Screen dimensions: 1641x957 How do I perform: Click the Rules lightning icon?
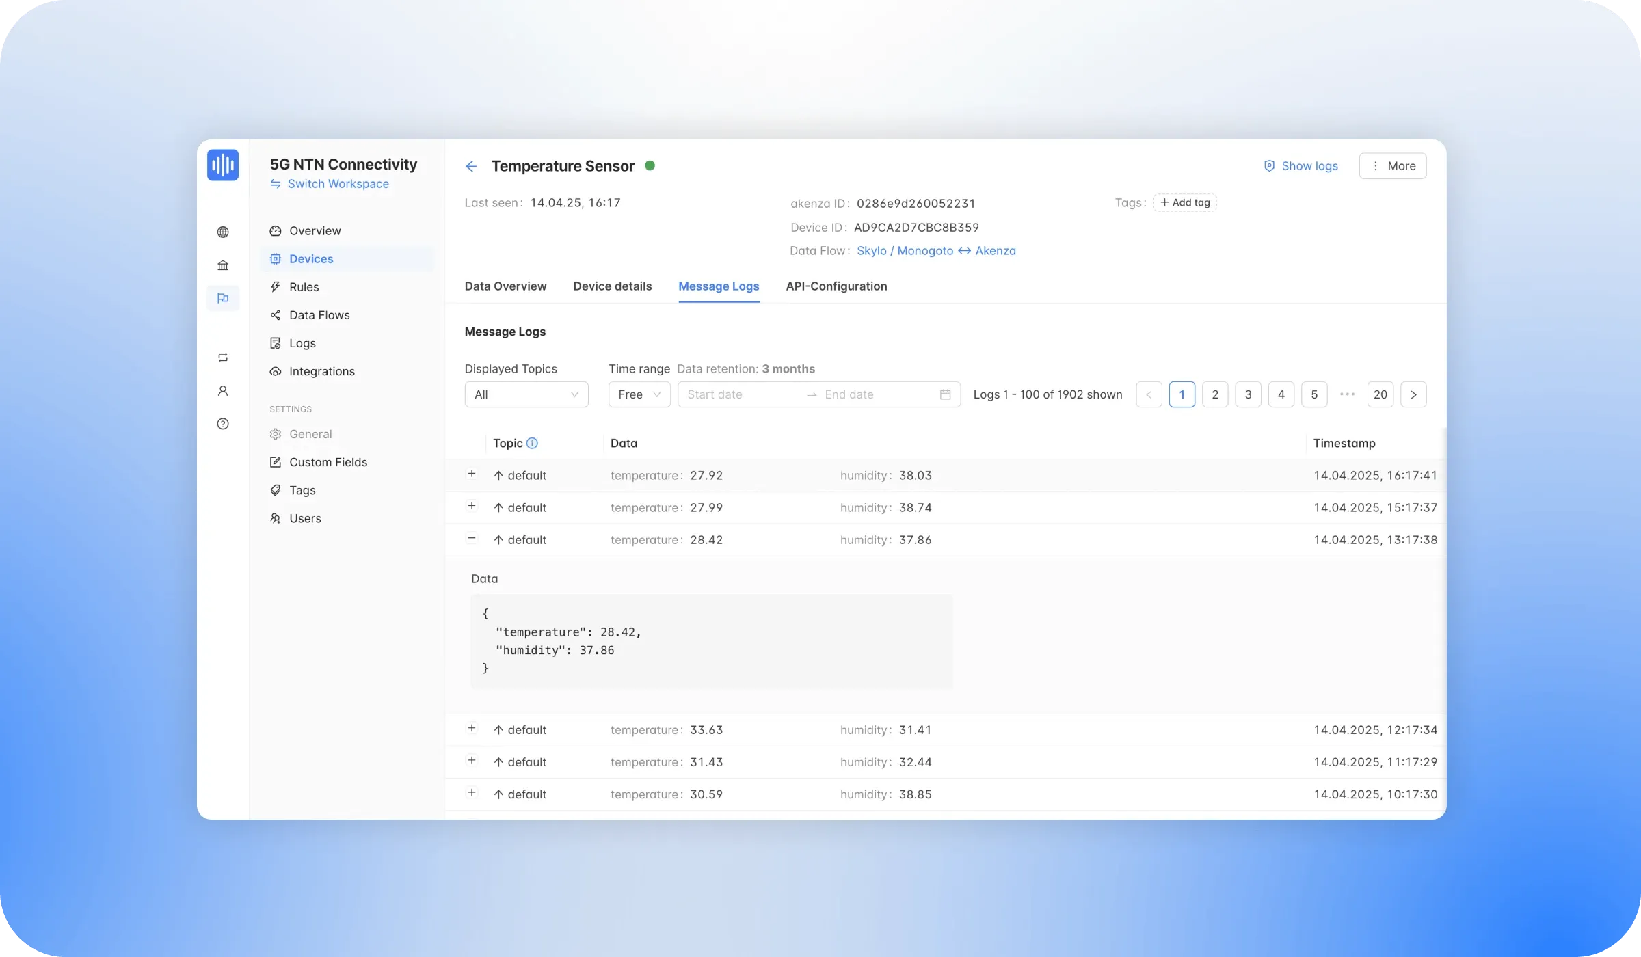276,287
